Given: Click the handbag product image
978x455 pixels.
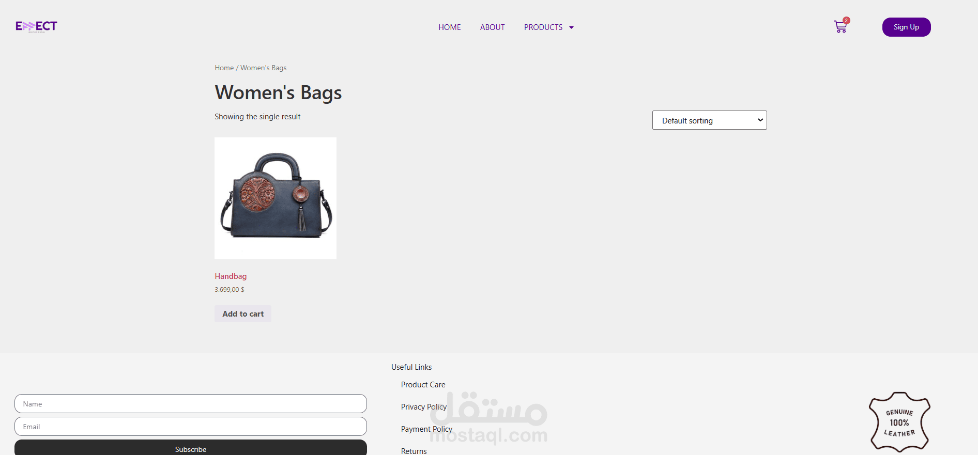Looking at the screenshot, I should click(x=276, y=198).
